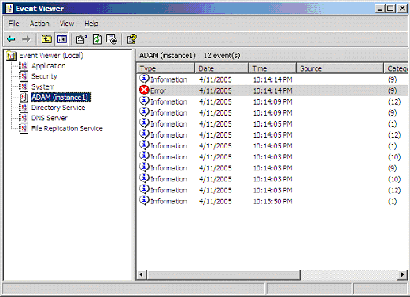
Task: Select the System log
Action: (x=43, y=87)
